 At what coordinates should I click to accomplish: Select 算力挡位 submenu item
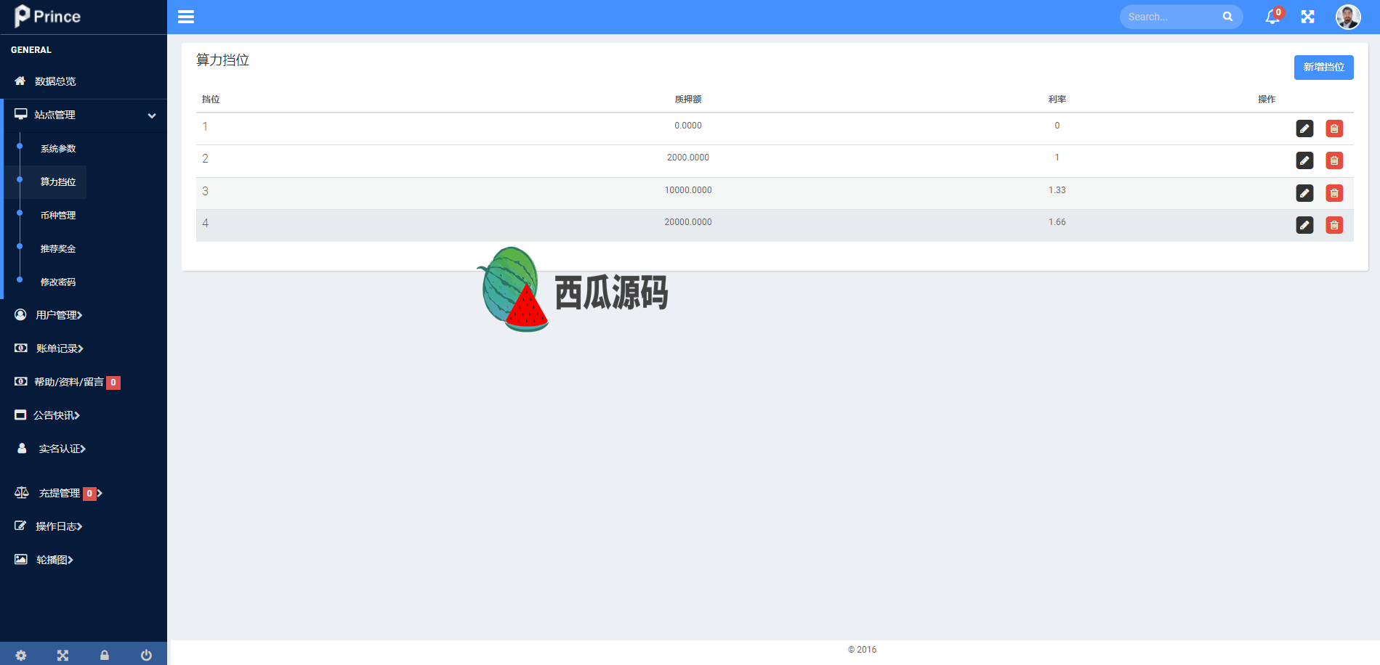58,182
